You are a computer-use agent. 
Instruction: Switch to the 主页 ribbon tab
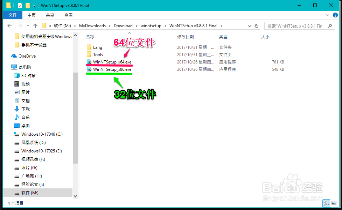tap(32, 15)
